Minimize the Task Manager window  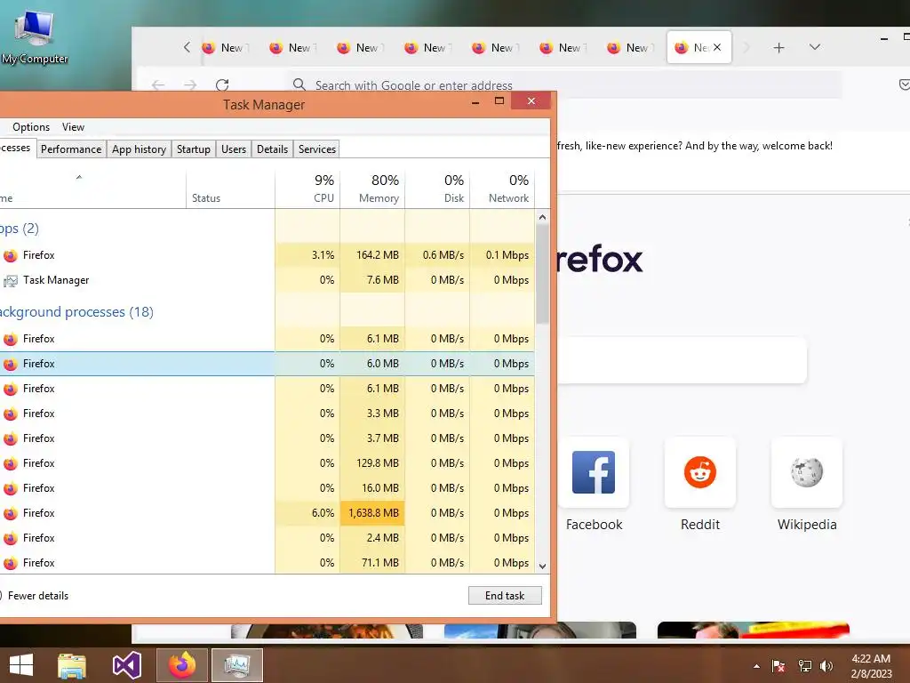click(475, 101)
